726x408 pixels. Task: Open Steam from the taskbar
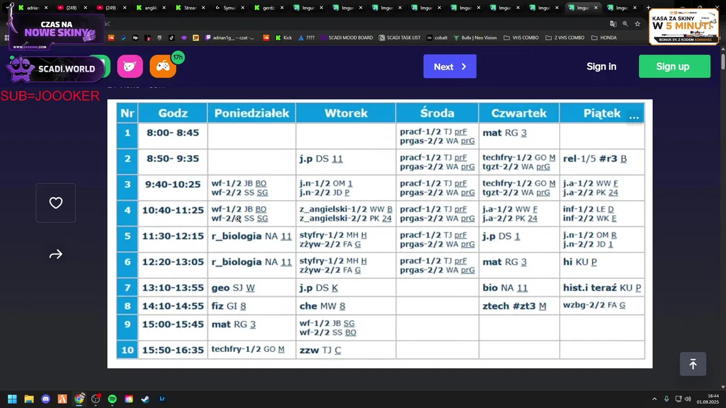145,399
